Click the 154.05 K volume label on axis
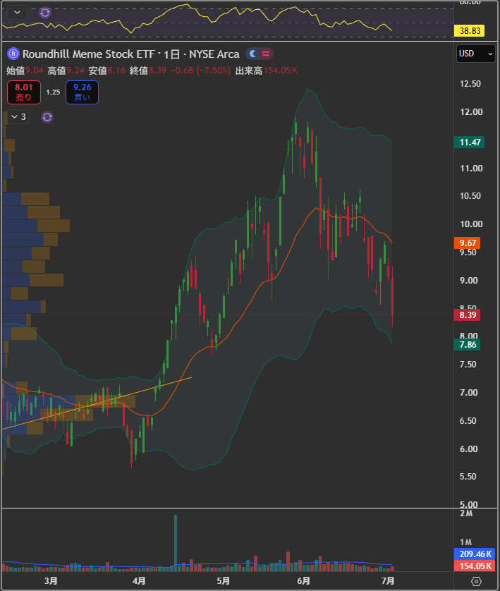The height and width of the screenshot is (591, 500). click(475, 566)
